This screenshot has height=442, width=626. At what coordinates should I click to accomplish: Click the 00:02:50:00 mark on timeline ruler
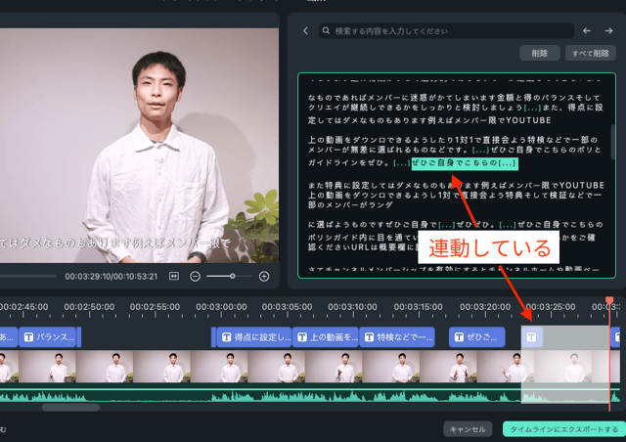pyautogui.click(x=89, y=307)
